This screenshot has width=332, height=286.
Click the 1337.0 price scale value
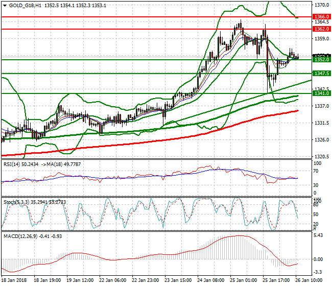tap(322, 106)
